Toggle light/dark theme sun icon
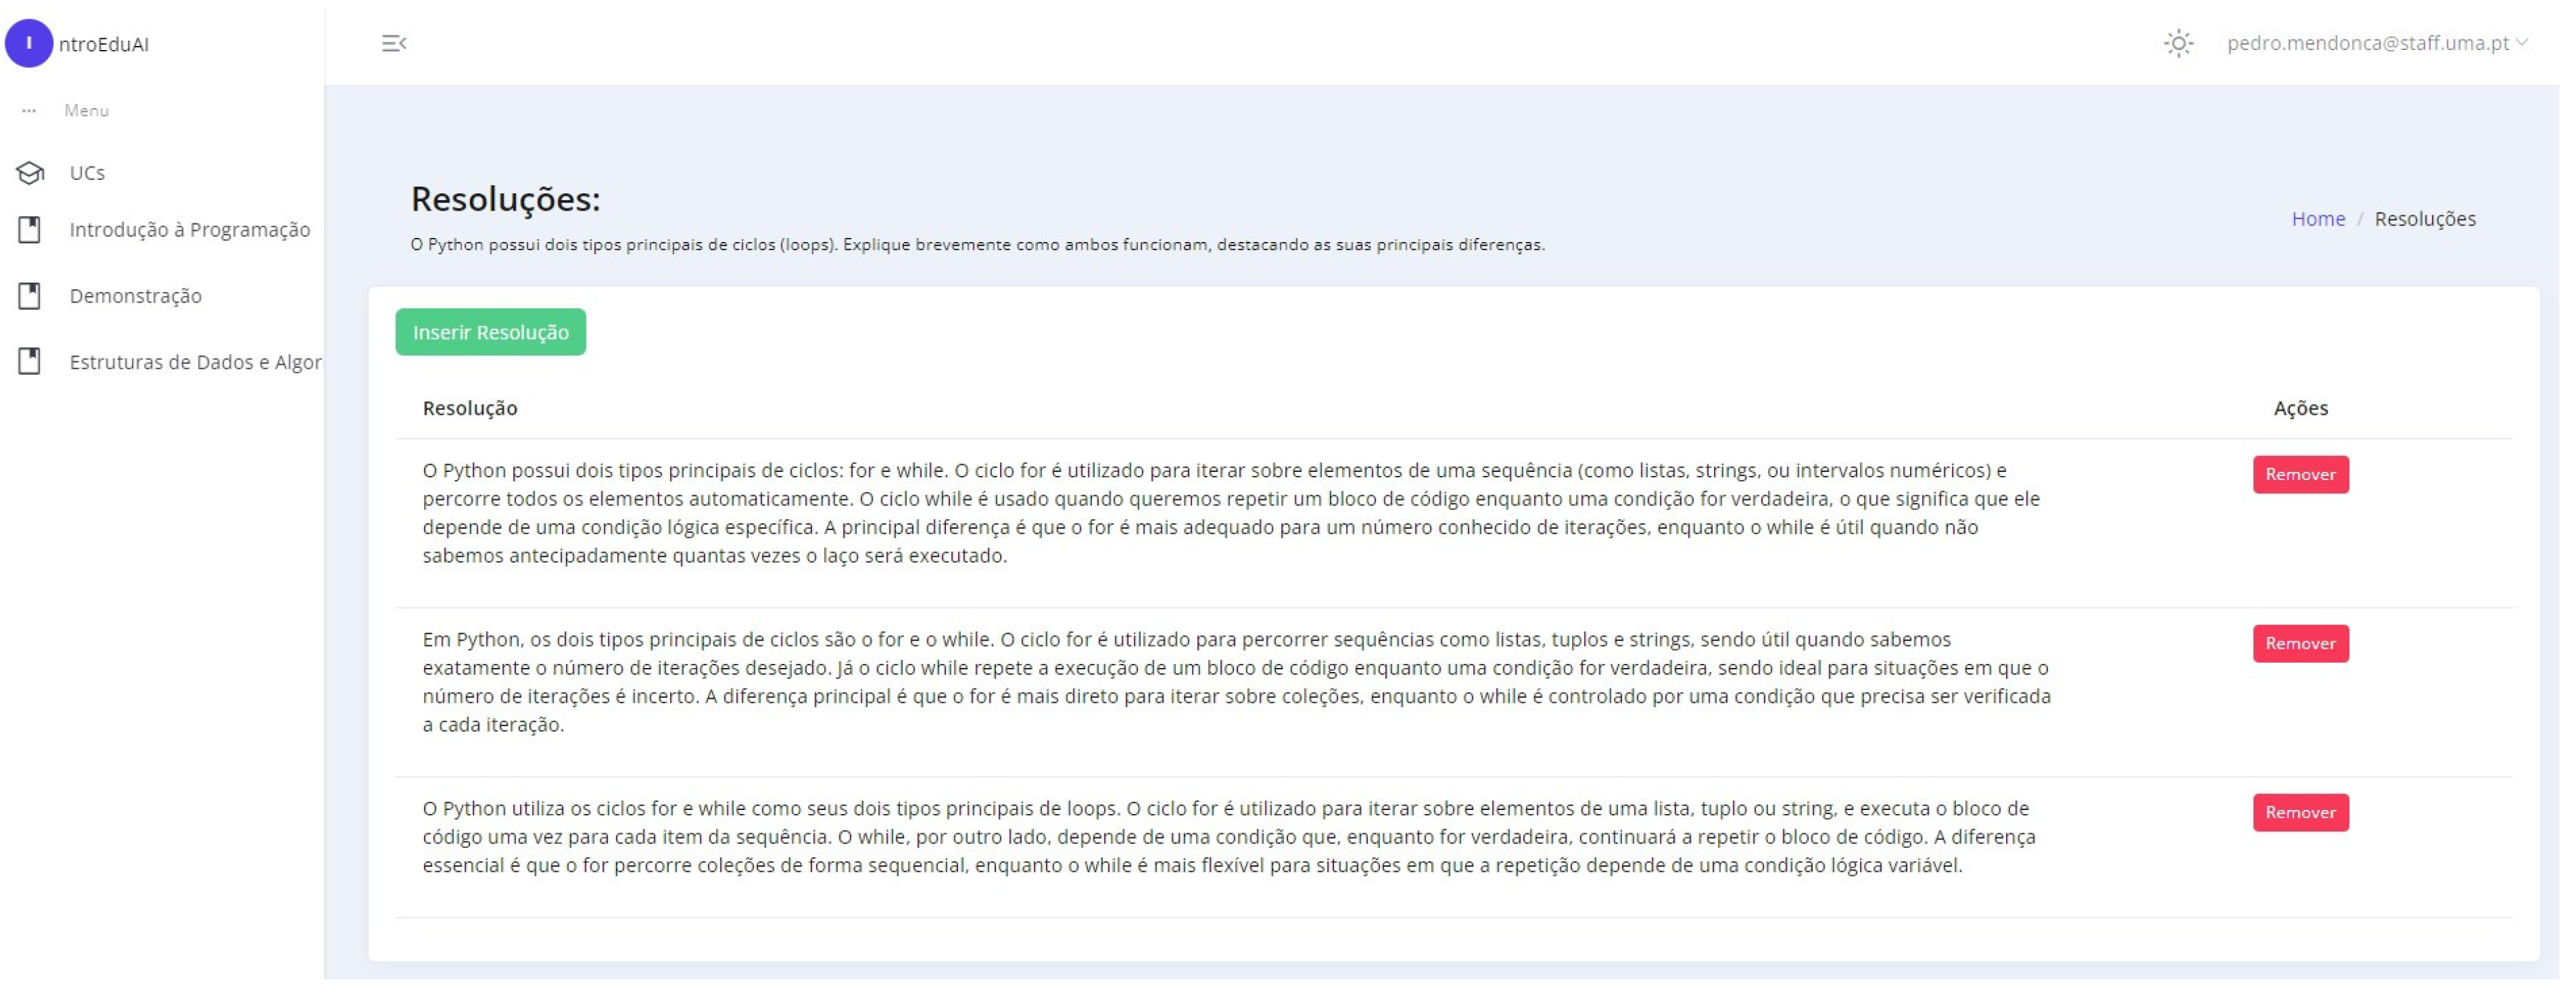The width and height of the screenshot is (2576, 994). (2178, 43)
